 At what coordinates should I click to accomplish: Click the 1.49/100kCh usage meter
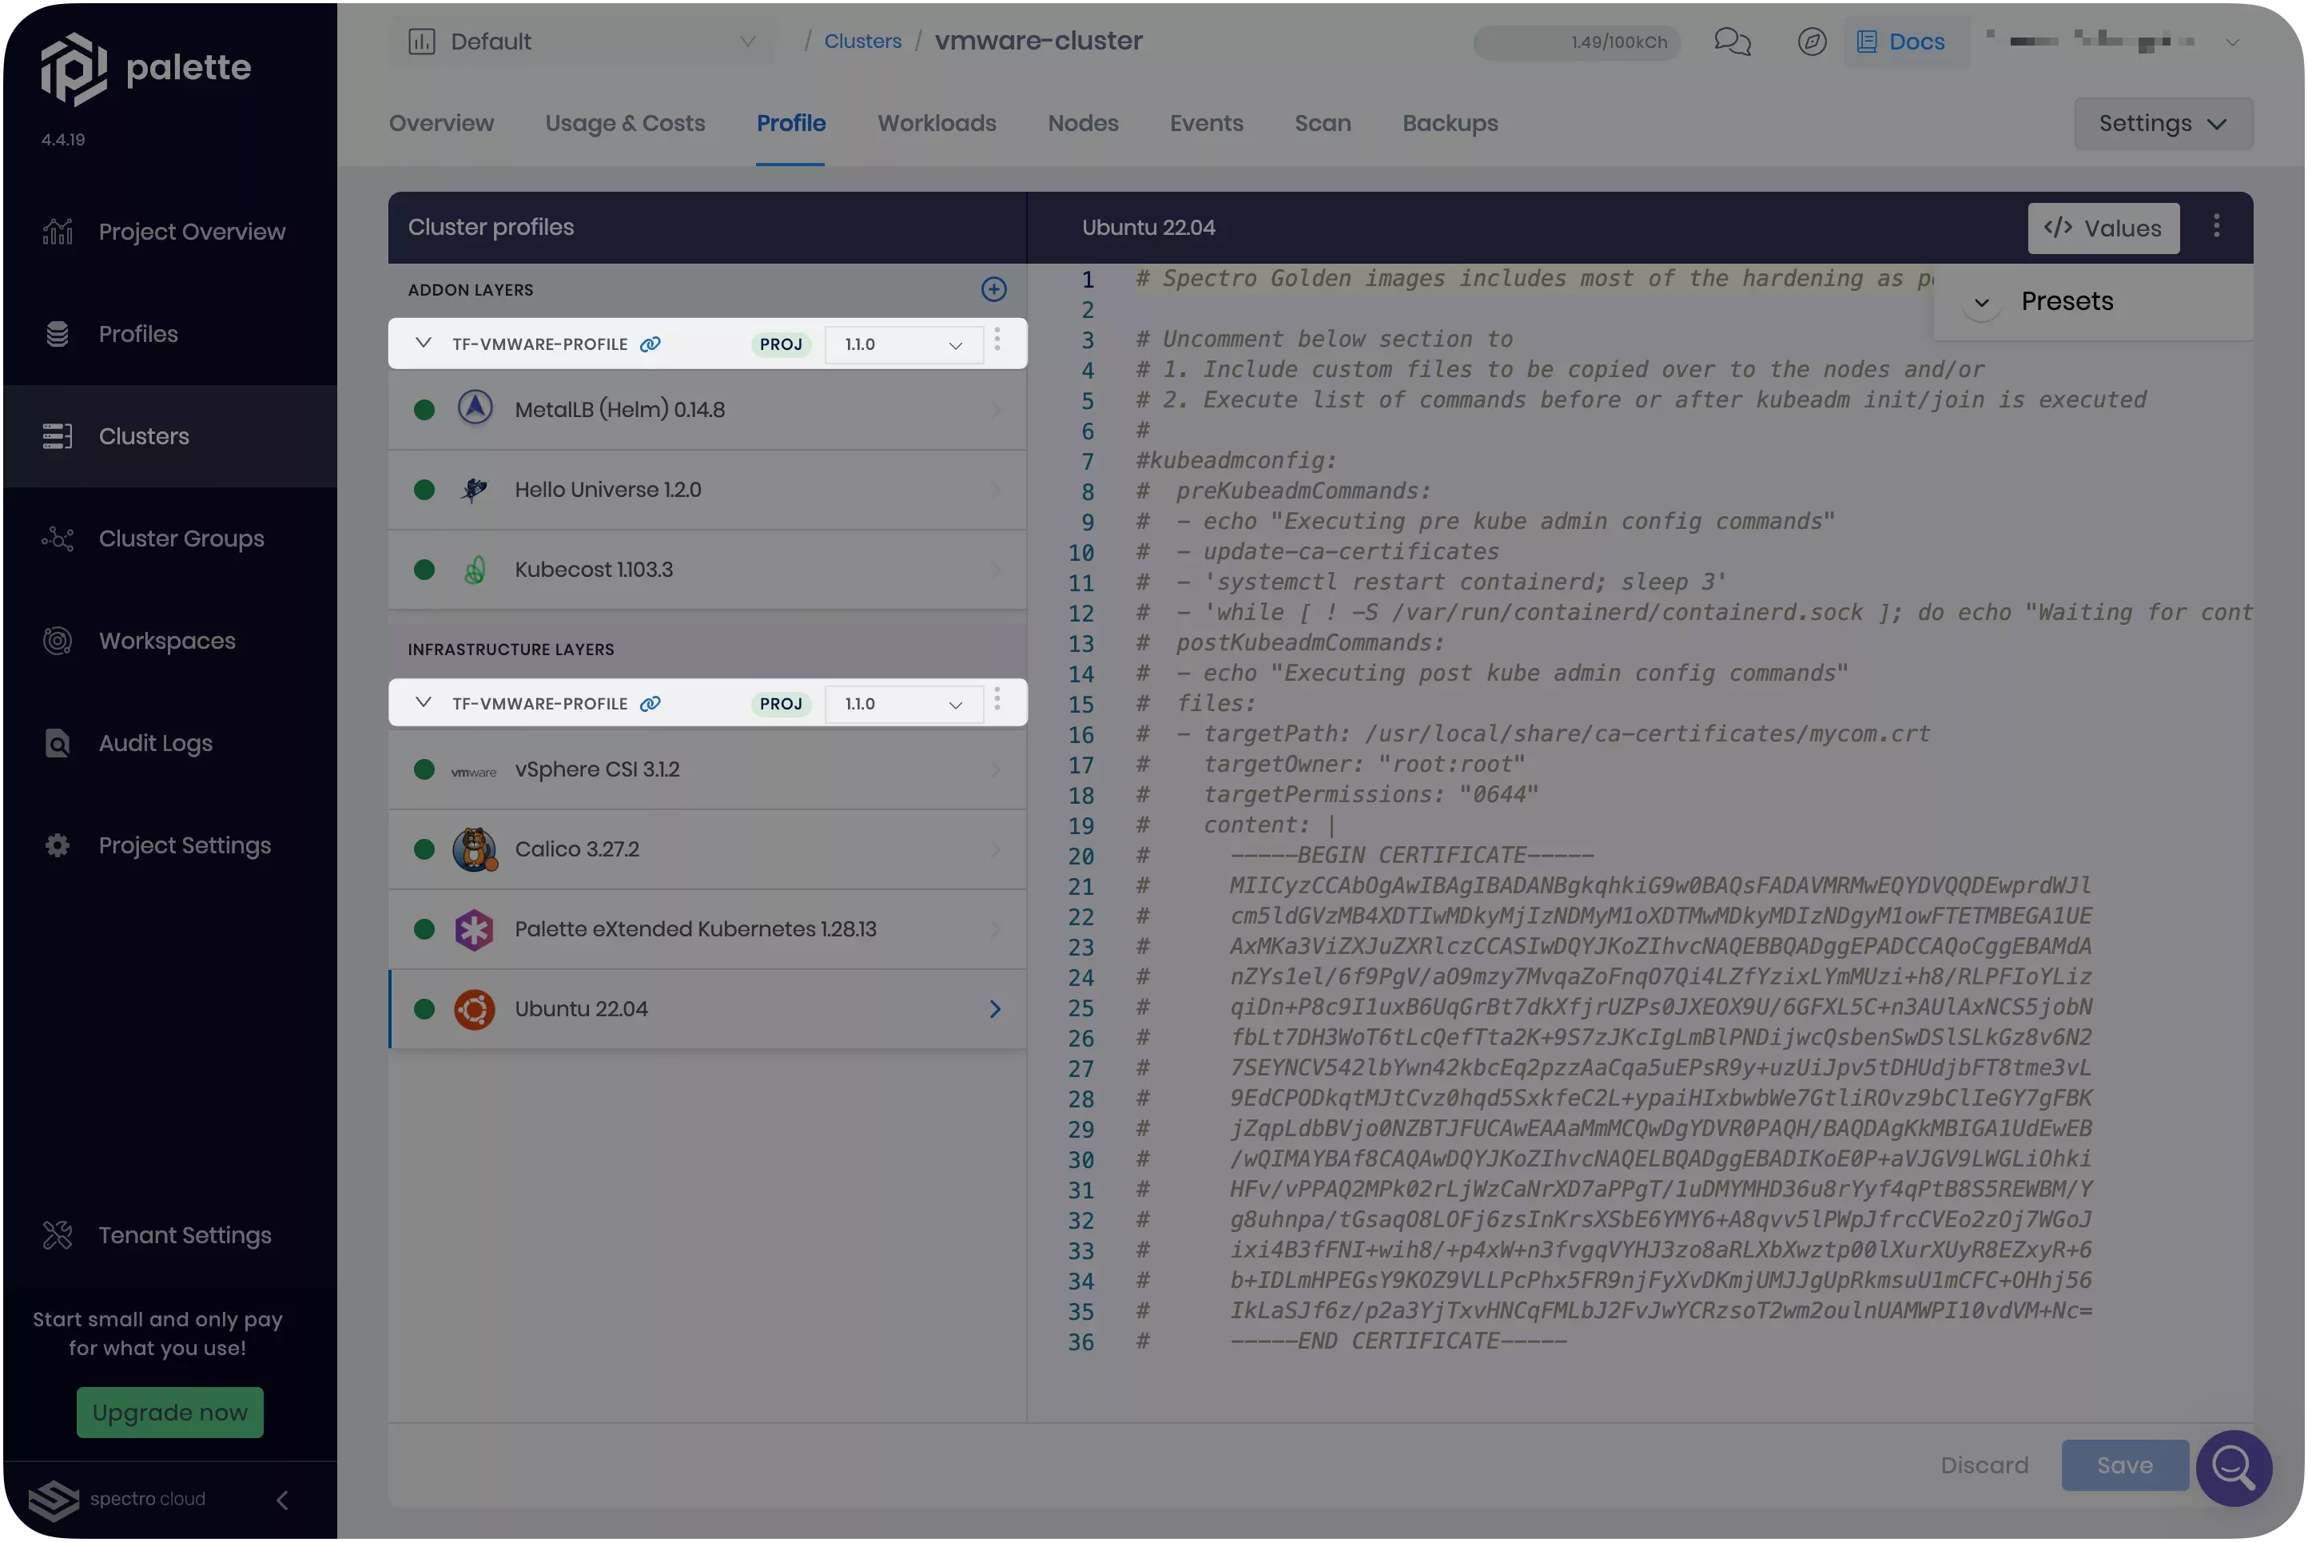coord(1575,42)
